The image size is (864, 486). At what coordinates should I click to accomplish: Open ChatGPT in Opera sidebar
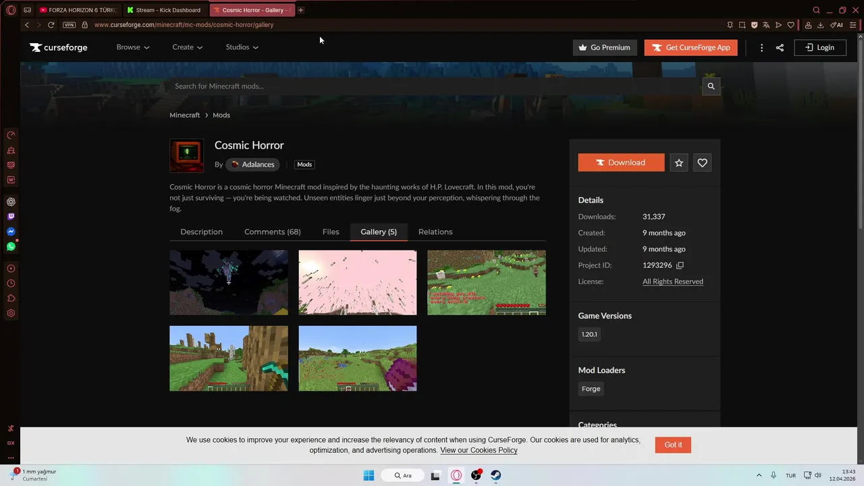click(11, 202)
